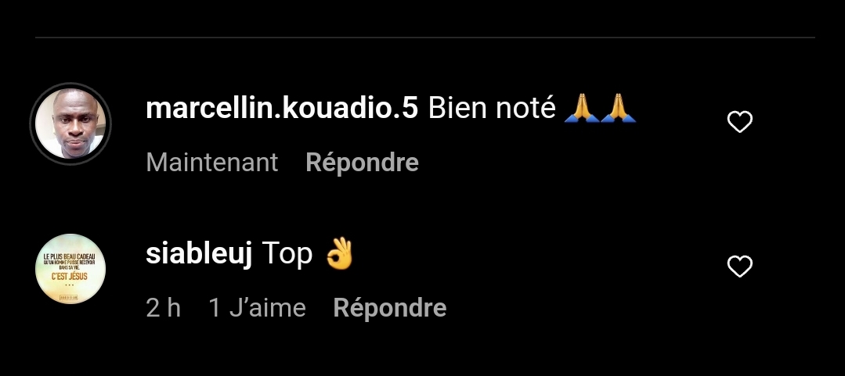Reply to the Bien noté comment via Répondre

click(x=362, y=163)
